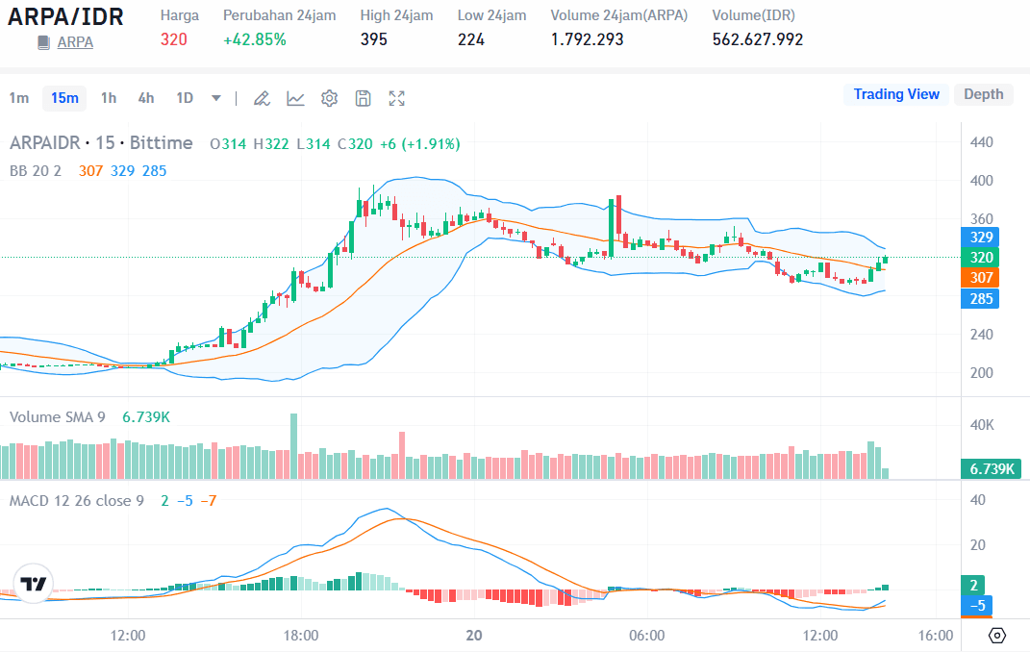
Task: Switch to the Depth tab
Action: [983, 94]
